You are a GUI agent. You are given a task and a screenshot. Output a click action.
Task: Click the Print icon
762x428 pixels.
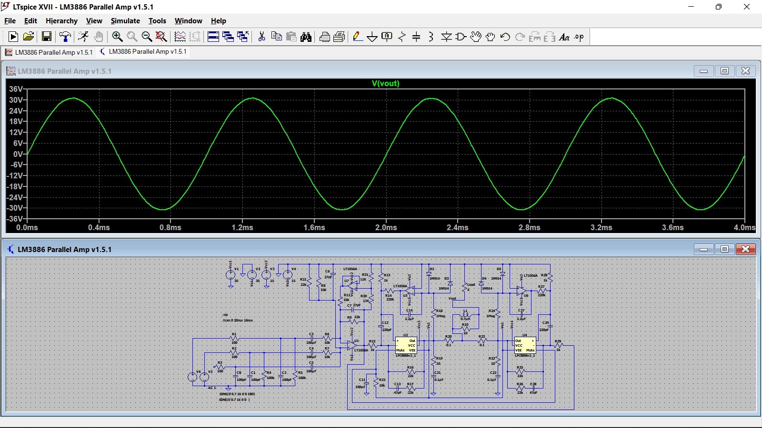pos(340,37)
